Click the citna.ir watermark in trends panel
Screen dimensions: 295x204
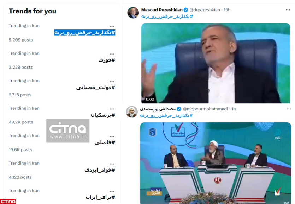[x=68, y=131]
